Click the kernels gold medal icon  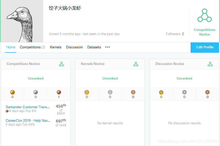[87, 92]
